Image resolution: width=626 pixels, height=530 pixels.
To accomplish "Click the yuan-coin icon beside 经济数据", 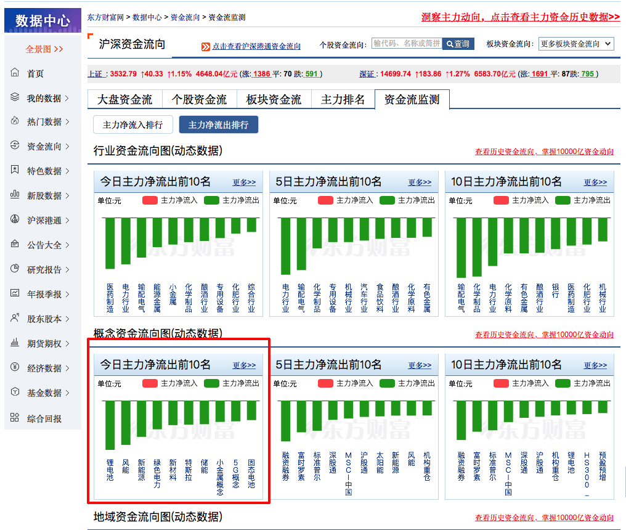I will [x=15, y=367].
